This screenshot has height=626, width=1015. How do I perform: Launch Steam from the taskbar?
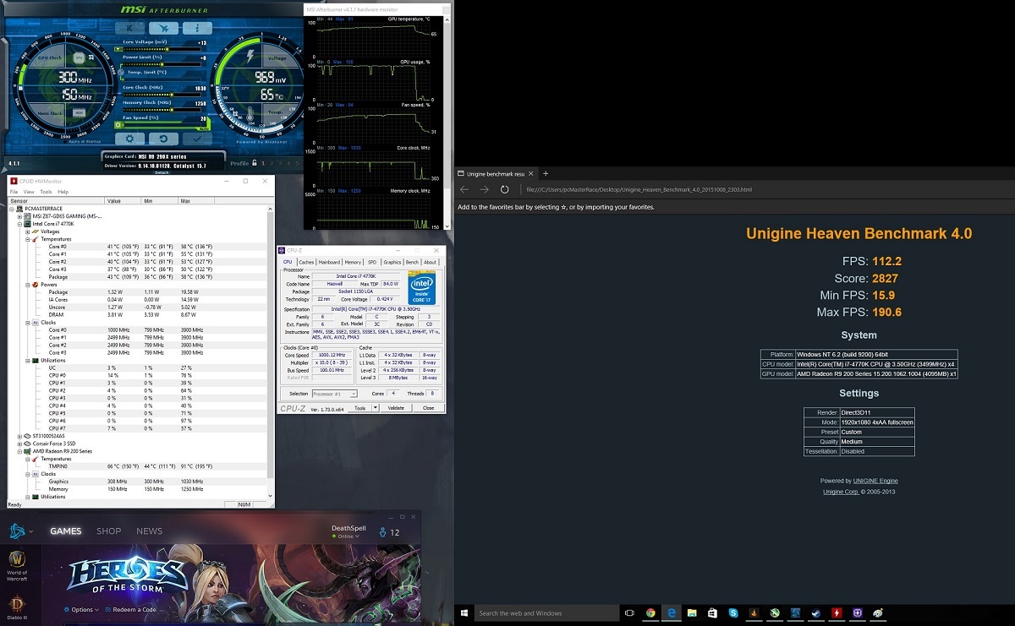tap(815, 613)
